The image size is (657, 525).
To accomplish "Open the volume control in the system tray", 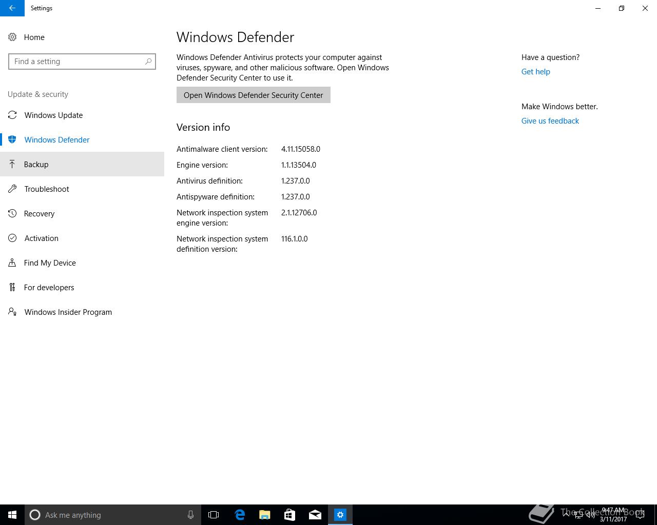I will click(590, 515).
